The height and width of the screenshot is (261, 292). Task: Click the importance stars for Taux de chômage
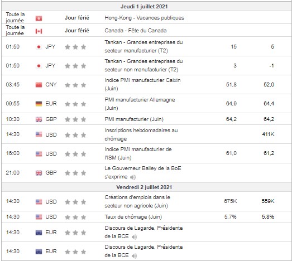tap(75, 217)
